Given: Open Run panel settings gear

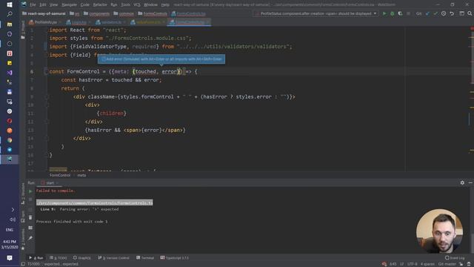Looking at the screenshot, I should tap(462, 182).
